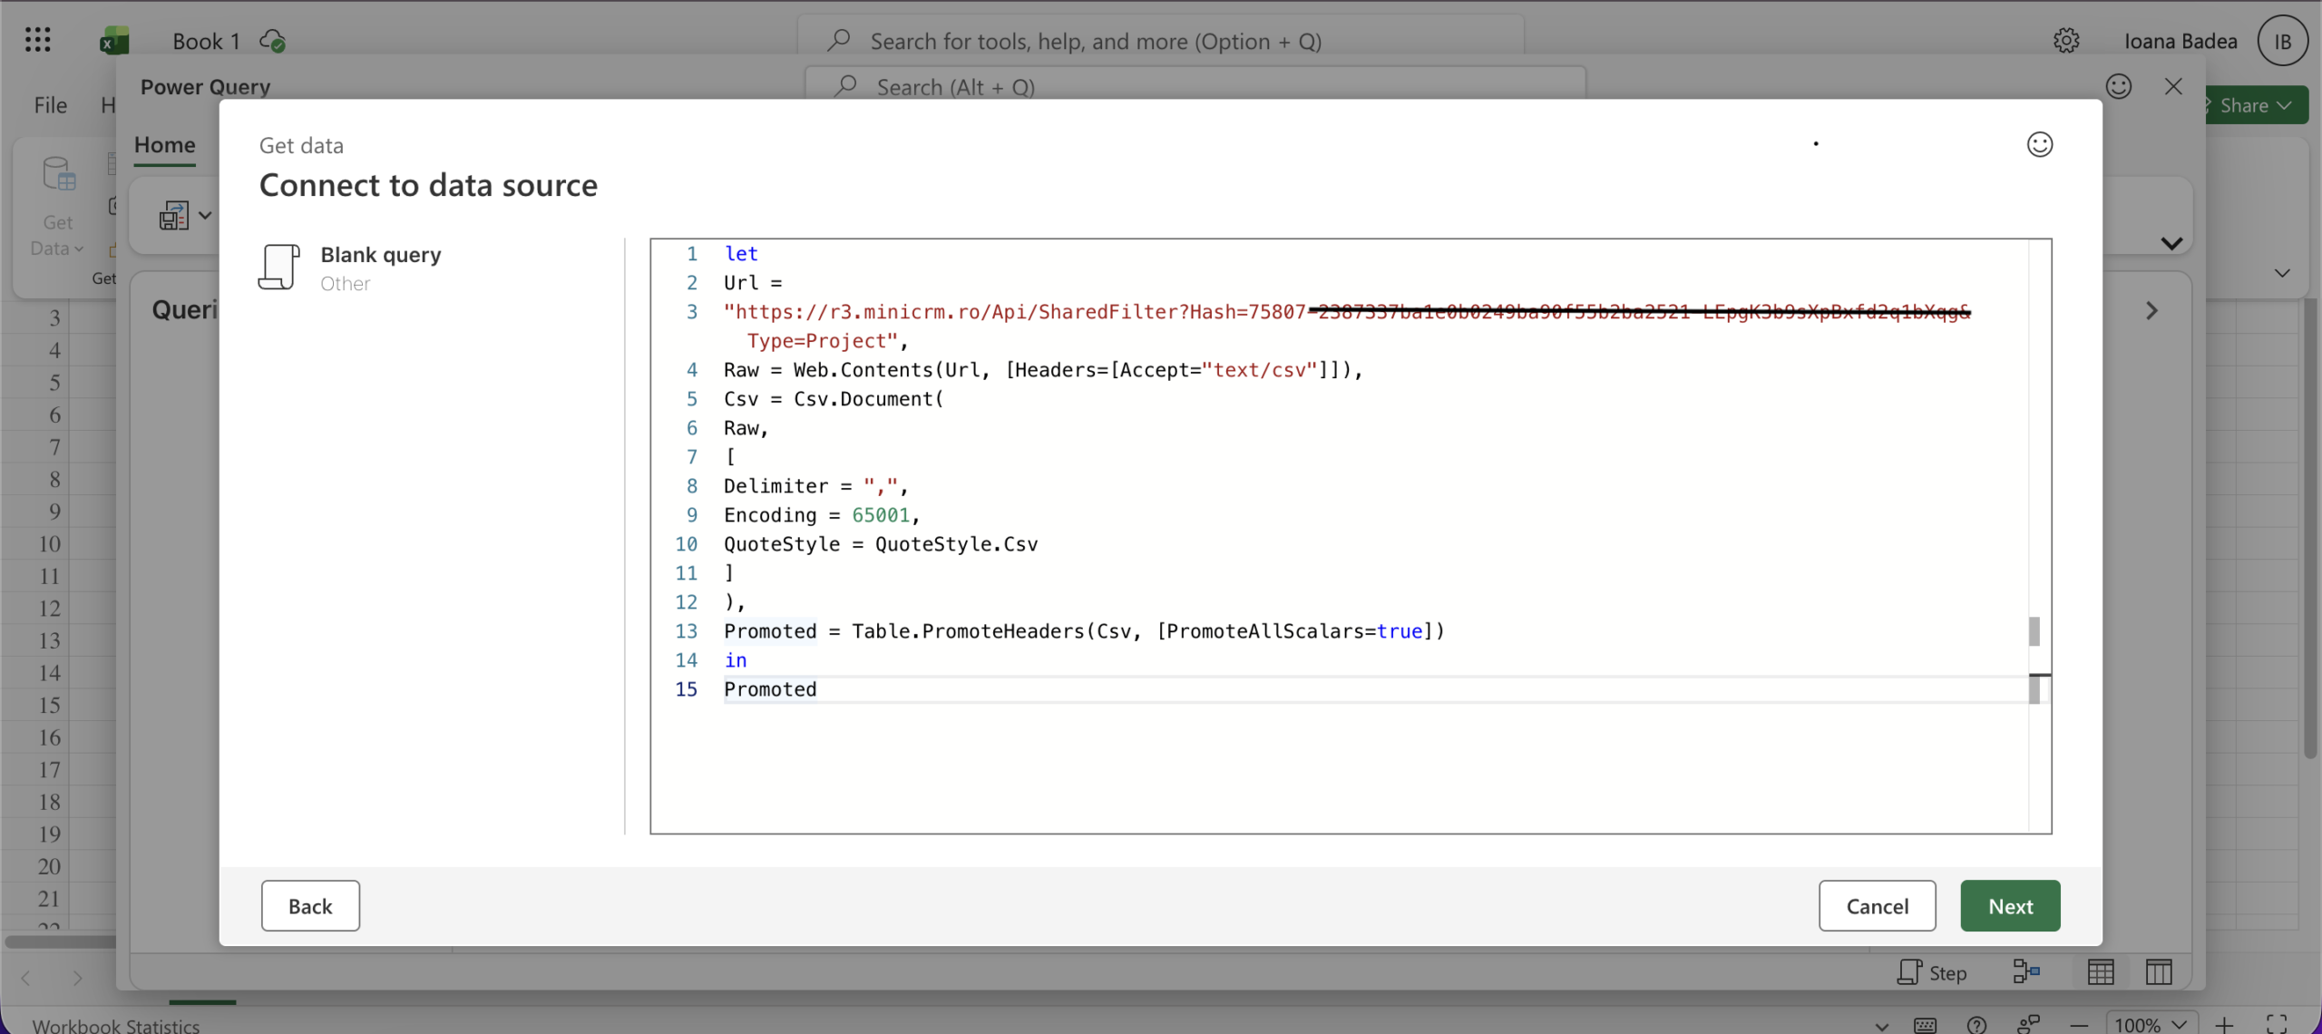Viewport: 2322px width, 1034px height.
Task: Switch to data grid view
Action: click(x=2101, y=972)
